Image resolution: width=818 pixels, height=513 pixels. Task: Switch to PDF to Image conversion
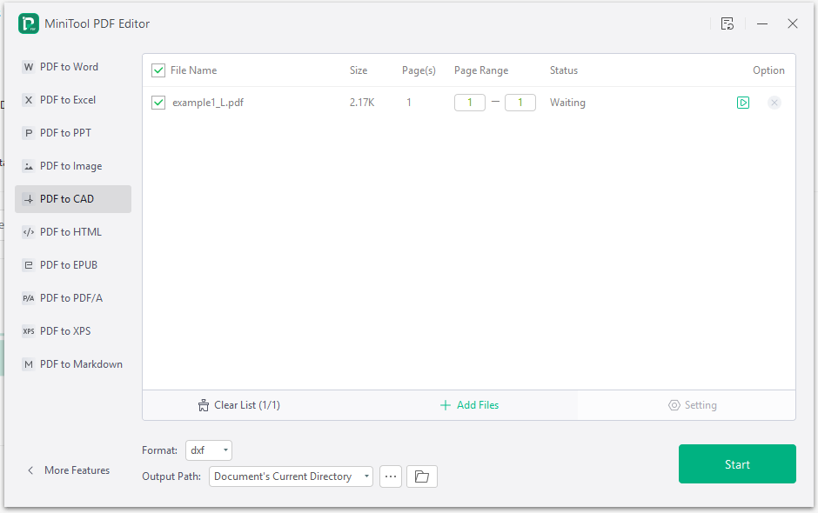(73, 166)
